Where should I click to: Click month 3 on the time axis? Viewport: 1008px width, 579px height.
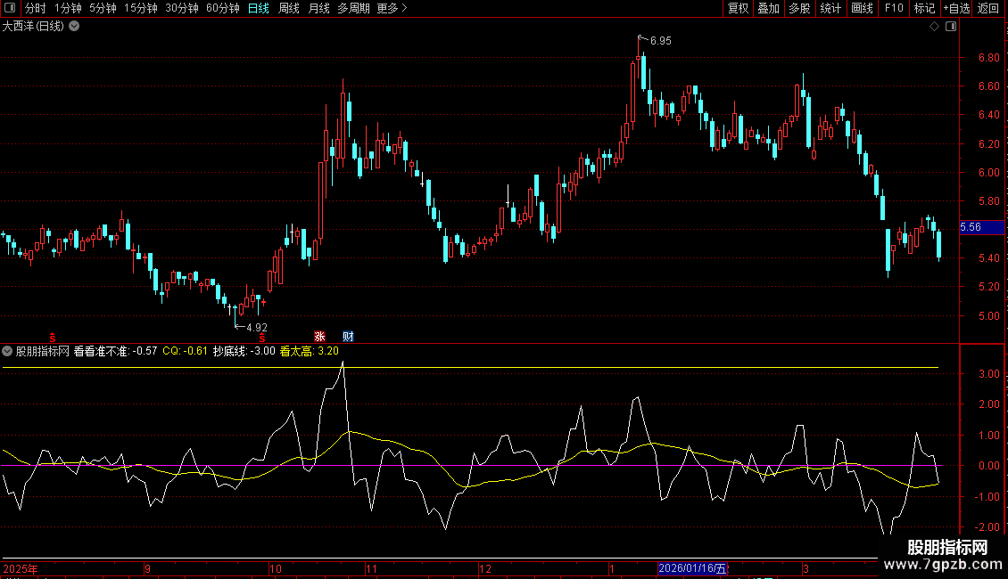[806, 568]
